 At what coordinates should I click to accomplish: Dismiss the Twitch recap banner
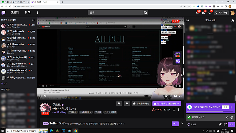[182, 123]
